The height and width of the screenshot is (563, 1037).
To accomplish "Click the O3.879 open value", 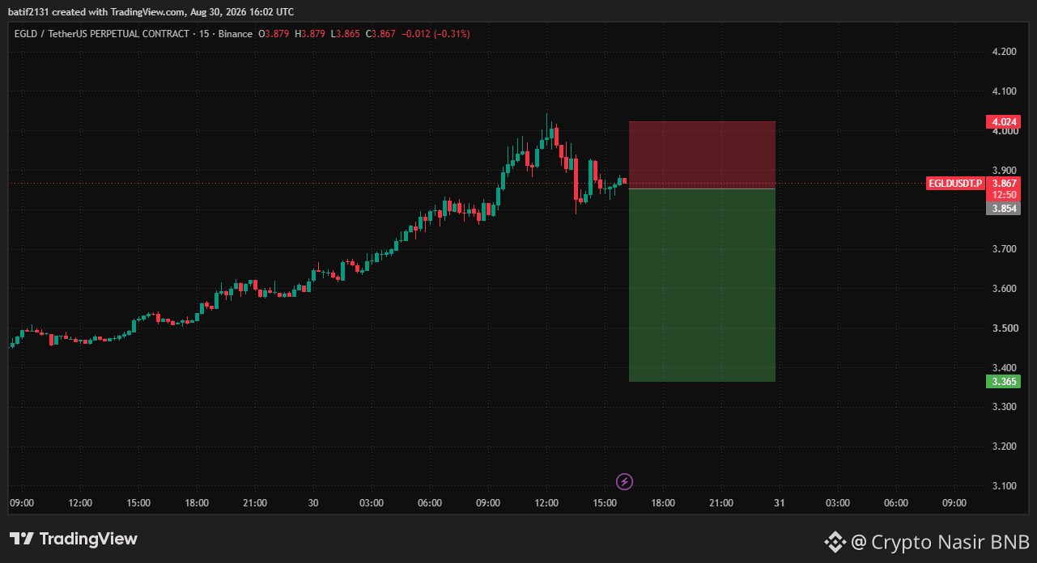I will click(x=274, y=34).
